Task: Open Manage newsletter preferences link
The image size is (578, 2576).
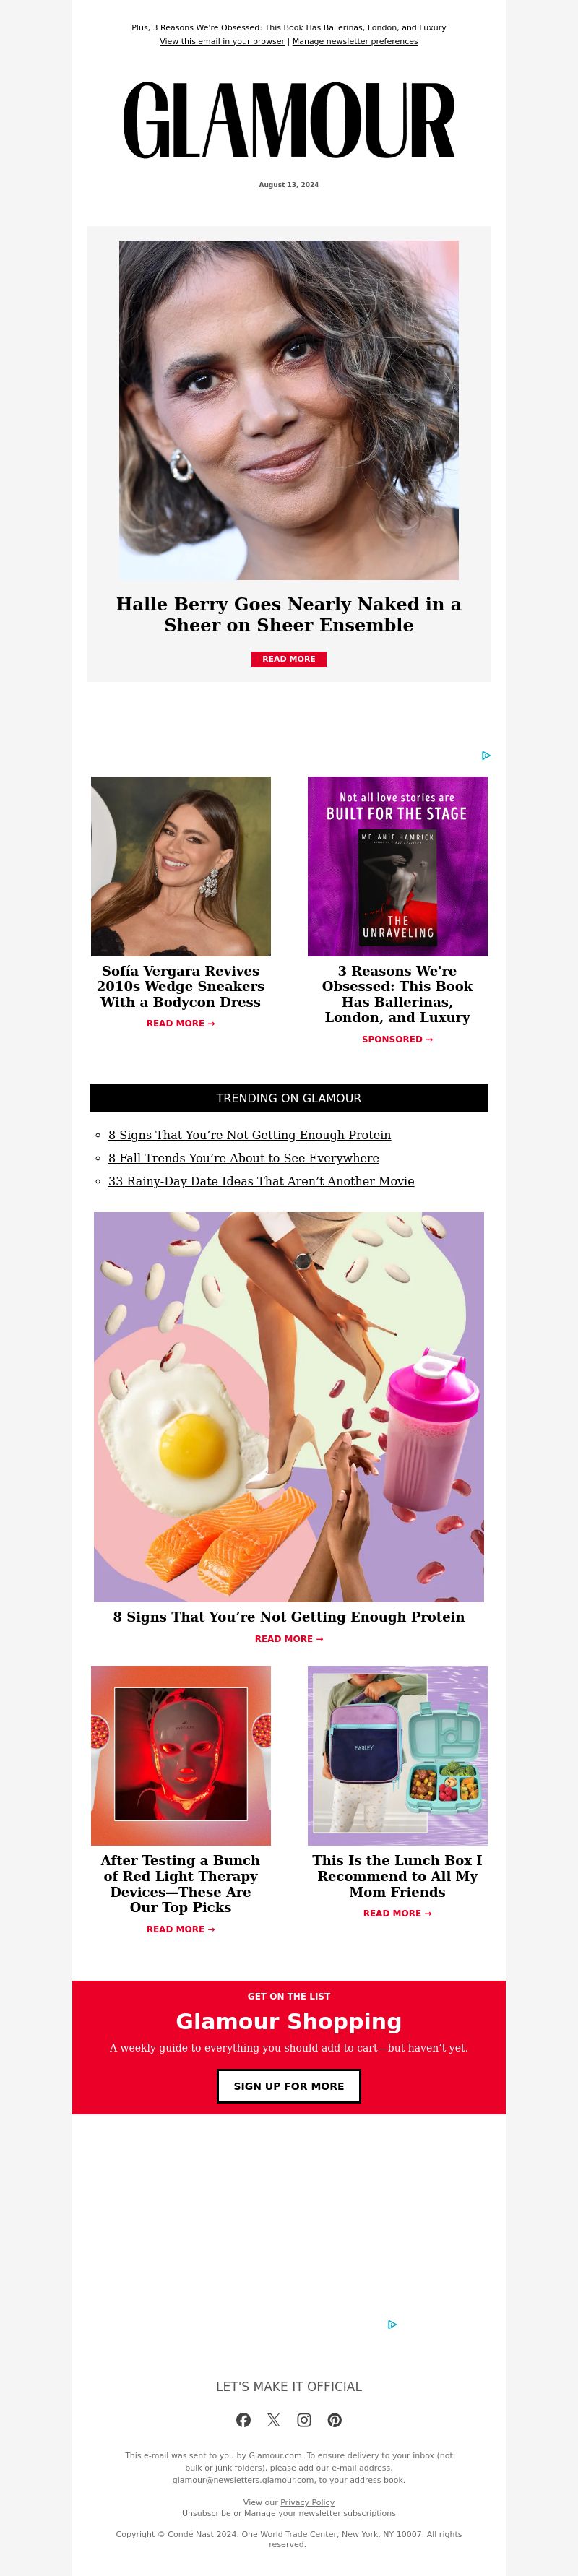Action: (355, 42)
